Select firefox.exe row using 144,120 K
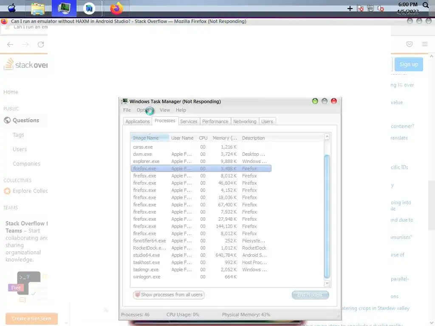The height and width of the screenshot is (326, 435). coord(201,226)
